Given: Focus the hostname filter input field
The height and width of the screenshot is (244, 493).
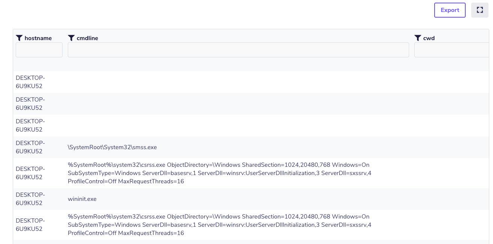Looking at the screenshot, I should point(39,50).
